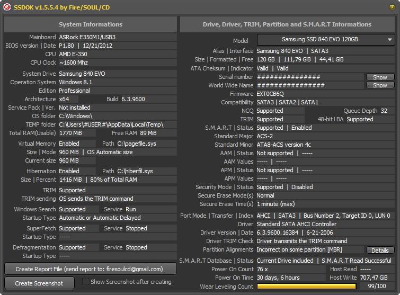Click Edition value Professional
Viewport: 400px width, 295px height.
coord(74,91)
